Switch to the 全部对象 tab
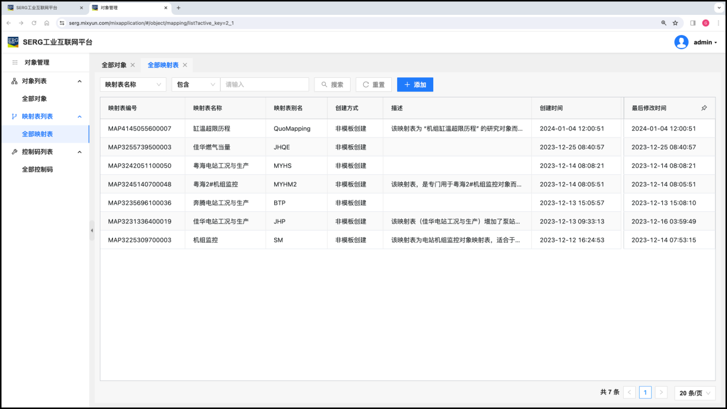The width and height of the screenshot is (727, 409). point(114,65)
